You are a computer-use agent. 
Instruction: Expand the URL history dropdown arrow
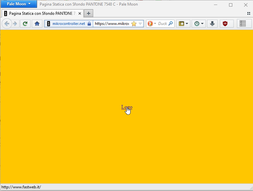click(140, 24)
